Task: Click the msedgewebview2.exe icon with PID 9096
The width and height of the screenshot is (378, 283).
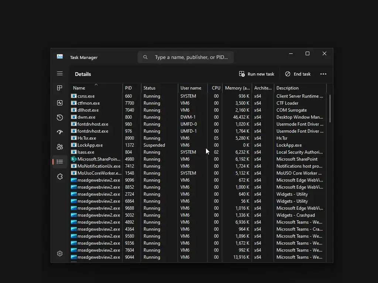Action: pos(74,180)
